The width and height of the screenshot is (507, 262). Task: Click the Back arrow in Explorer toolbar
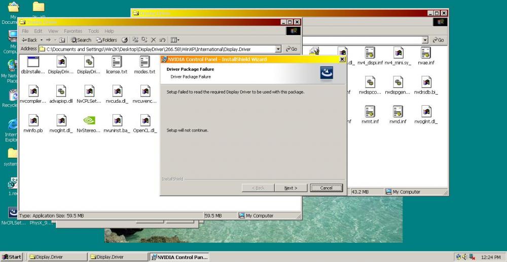point(29,40)
